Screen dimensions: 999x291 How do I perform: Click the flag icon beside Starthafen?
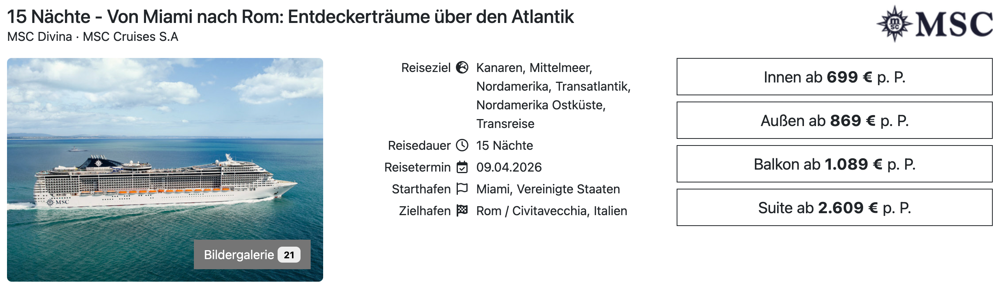coord(462,189)
